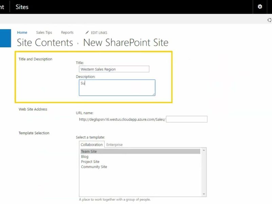272x204 pixels.
Task: Click the URL name input box
Action: pos(187,119)
